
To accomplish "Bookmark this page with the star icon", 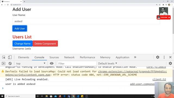I will [x=160, y=5].
